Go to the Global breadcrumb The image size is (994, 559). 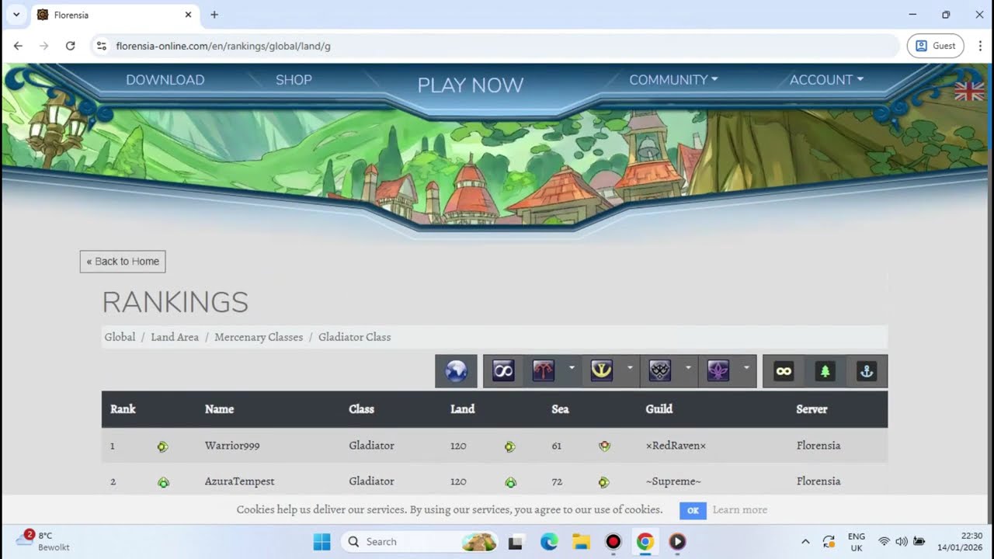(x=120, y=337)
